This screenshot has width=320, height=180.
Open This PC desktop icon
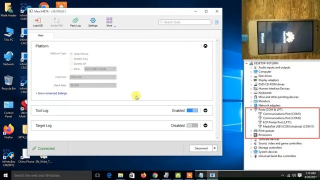8,34
